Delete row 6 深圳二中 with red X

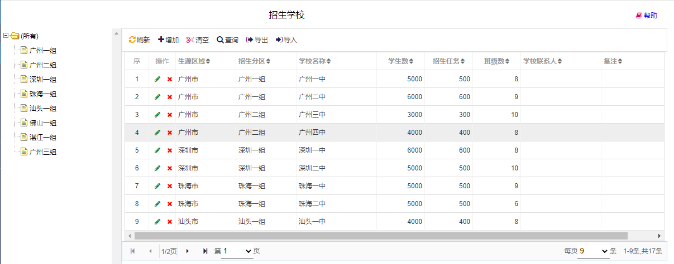click(x=170, y=168)
